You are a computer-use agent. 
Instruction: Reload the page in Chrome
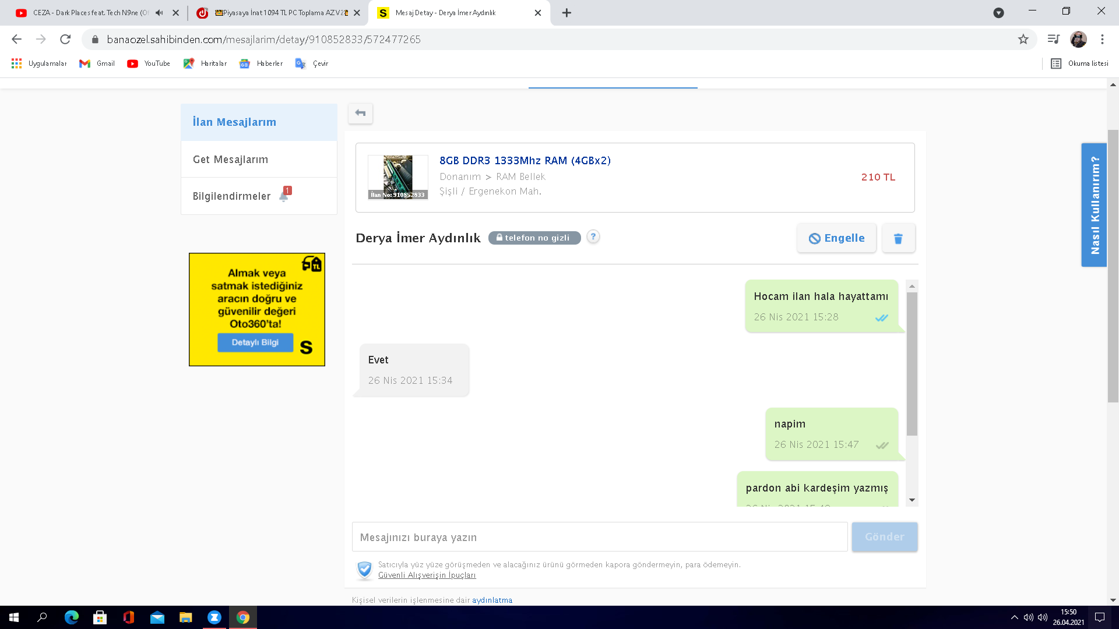coord(65,40)
